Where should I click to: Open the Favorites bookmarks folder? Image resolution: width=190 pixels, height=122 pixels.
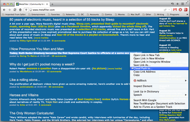[x=54, y=14]
